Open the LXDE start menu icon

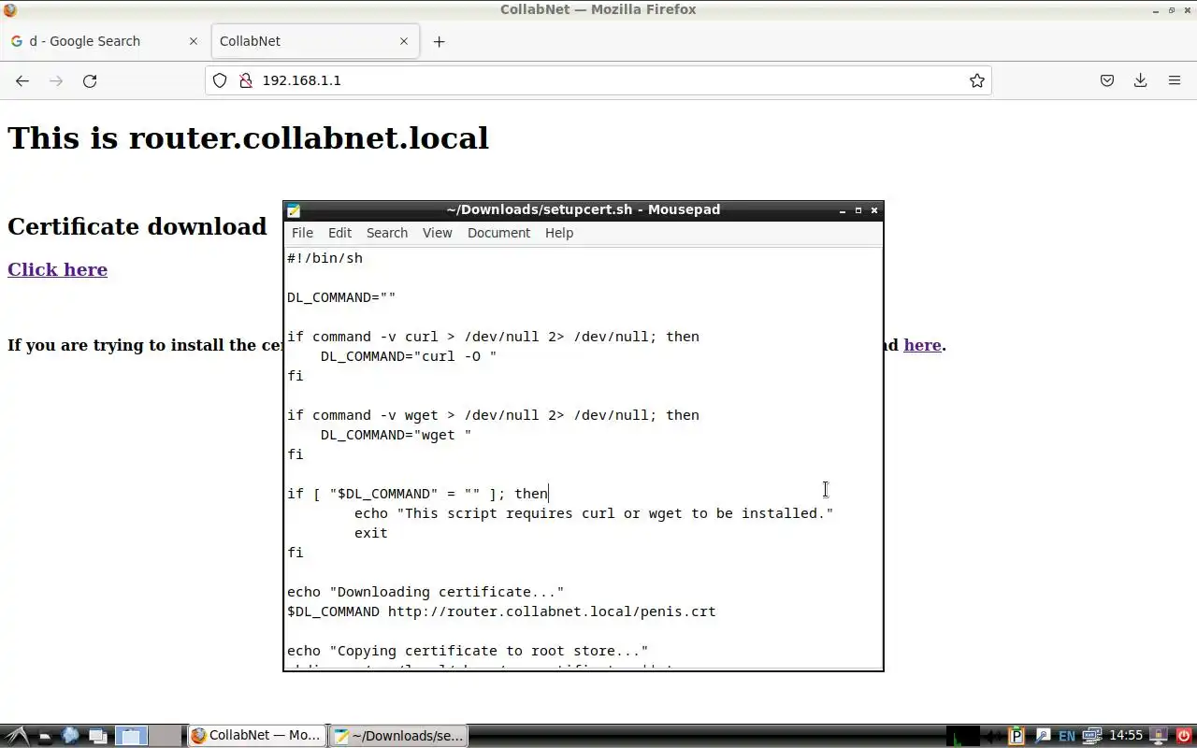pyautogui.click(x=17, y=736)
